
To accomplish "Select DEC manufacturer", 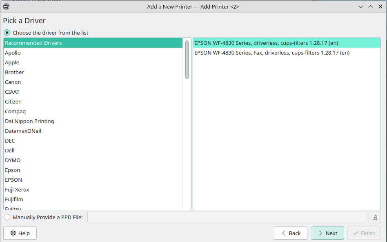I will click(x=93, y=141).
